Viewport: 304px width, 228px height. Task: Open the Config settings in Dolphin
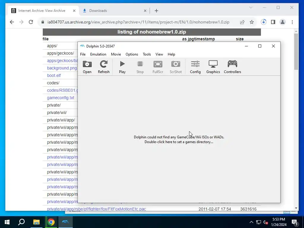(x=195, y=67)
